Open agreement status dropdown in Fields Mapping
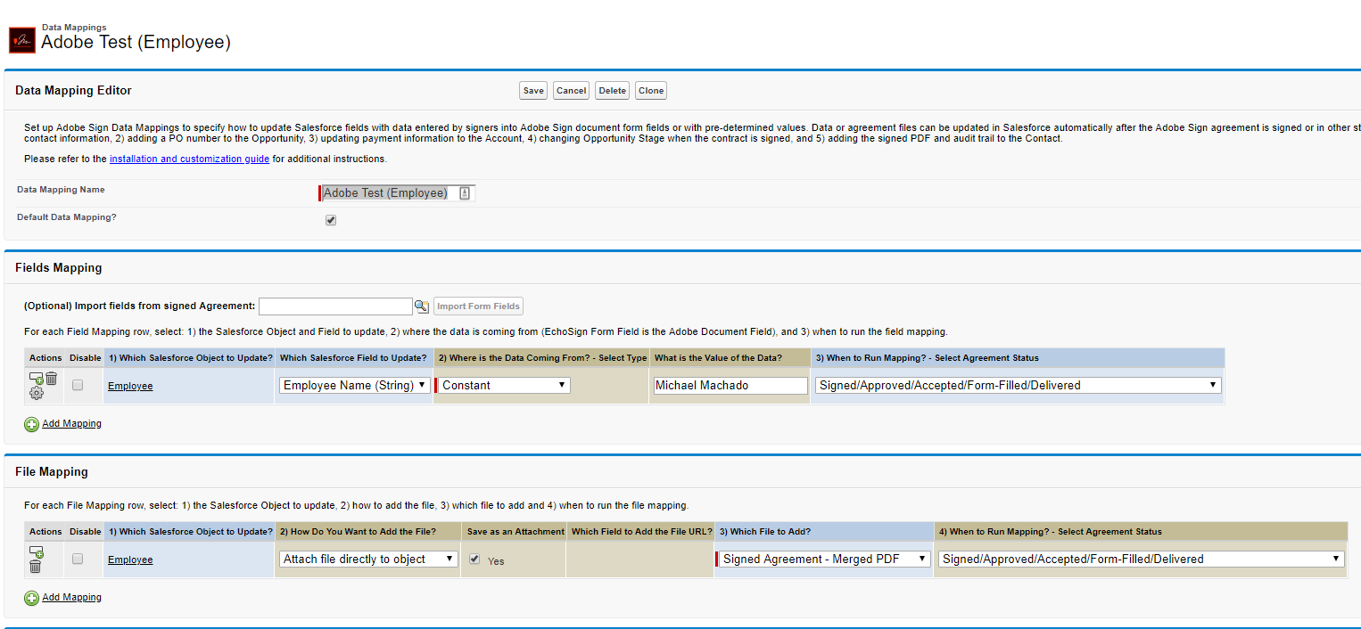The image size is (1361, 629). point(1018,386)
